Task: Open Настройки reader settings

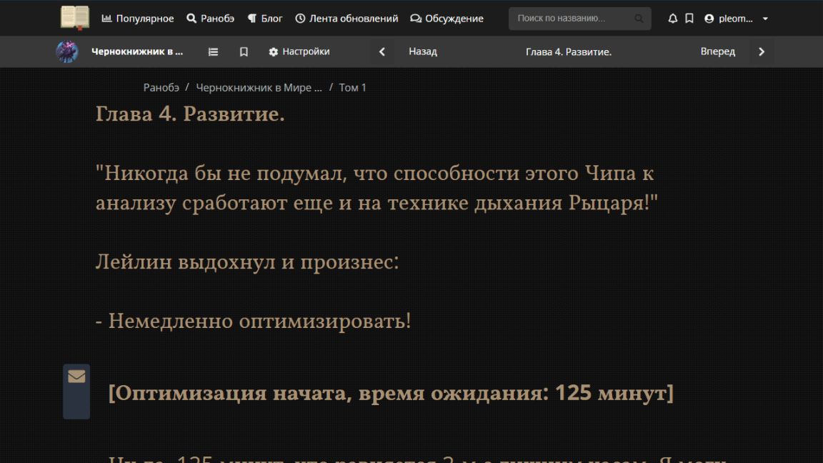Action: pos(299,51)
